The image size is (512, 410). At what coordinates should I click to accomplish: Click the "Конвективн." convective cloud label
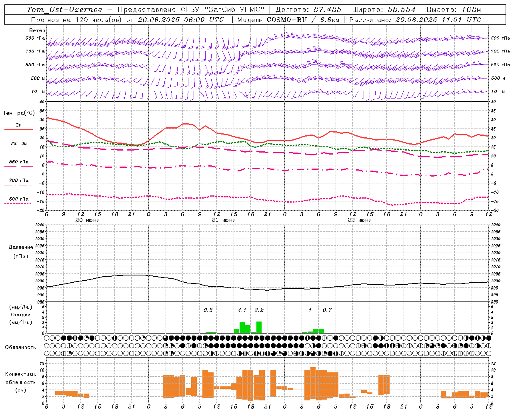pos(21,374)
